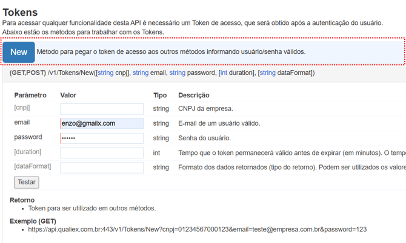
Task: Click the Tokens page heading
Action: coord(20,12)
